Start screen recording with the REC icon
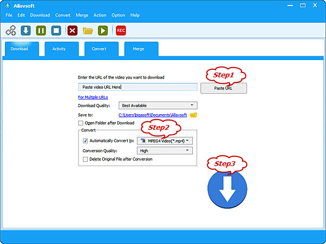Image resolution: width=326 pixels, height=244 pixels. pos(121,30)
